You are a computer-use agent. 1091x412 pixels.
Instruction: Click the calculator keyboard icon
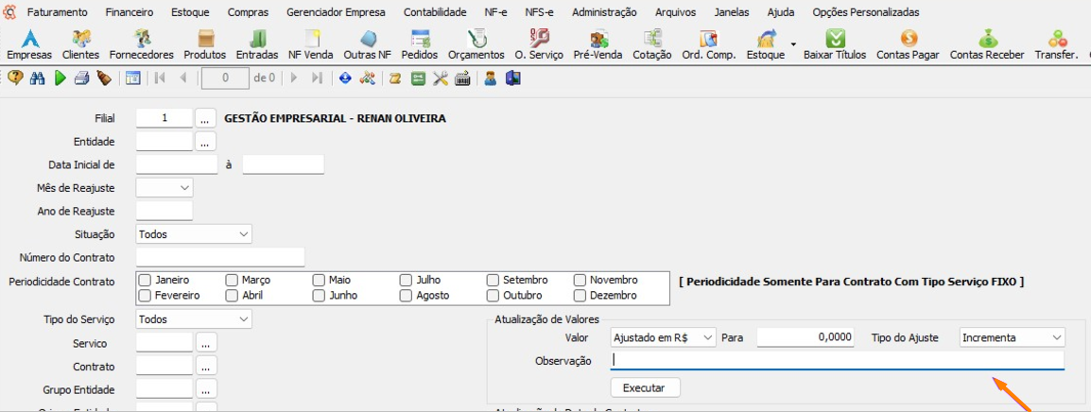(462, 78)
